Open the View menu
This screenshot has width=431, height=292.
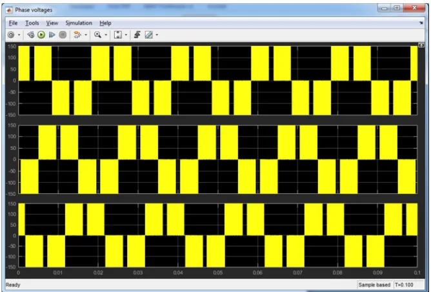(52, 23)
